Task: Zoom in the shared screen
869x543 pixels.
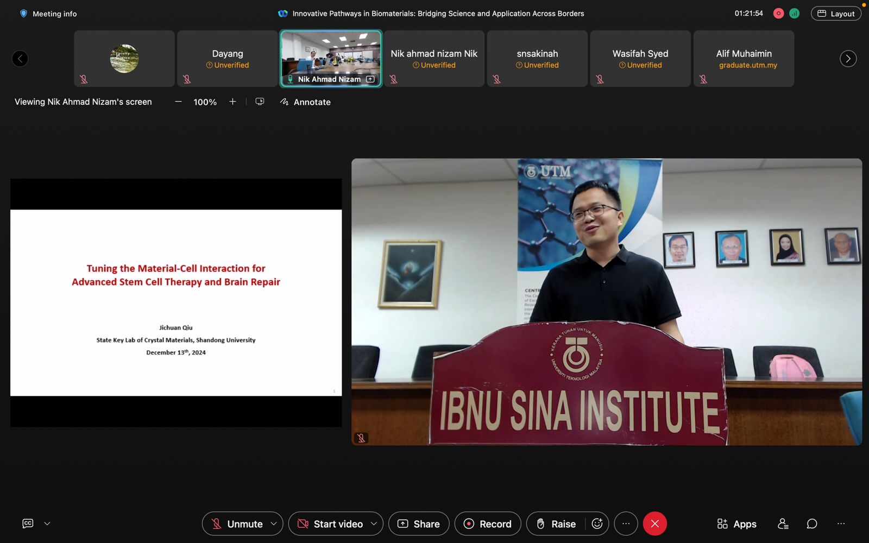Action: pos(232,102)
